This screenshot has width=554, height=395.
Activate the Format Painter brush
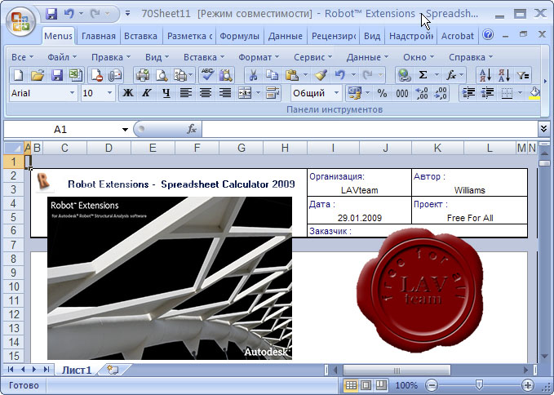[x=321, y=75]
